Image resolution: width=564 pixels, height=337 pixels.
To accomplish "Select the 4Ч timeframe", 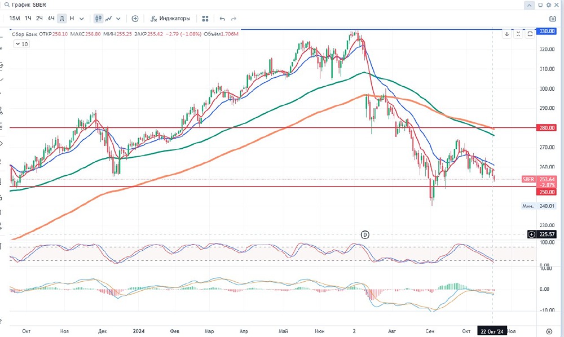I will [x=51, y=19].
